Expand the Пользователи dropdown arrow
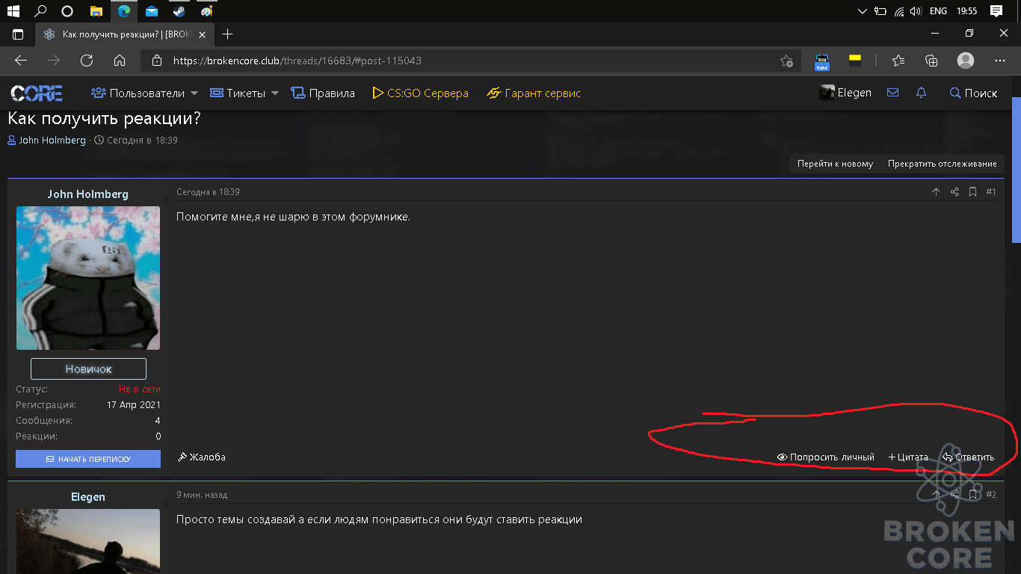 194,93
